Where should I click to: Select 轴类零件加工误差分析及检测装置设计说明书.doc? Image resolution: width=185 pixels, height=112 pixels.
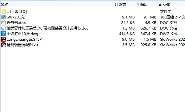pyautogui.click(x=48, y=28)
